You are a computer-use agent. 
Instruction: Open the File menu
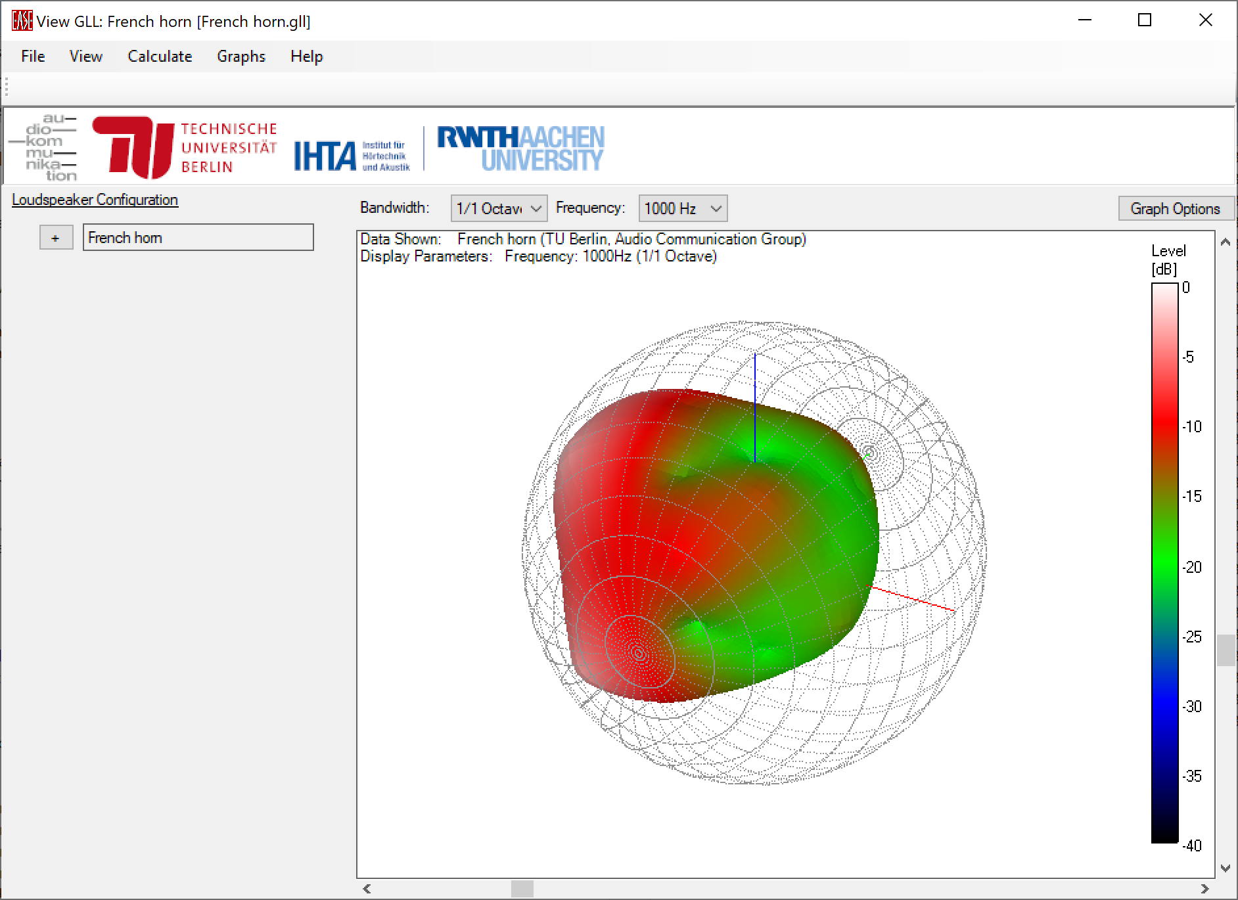pyautogui.click(x=33, y=56)
